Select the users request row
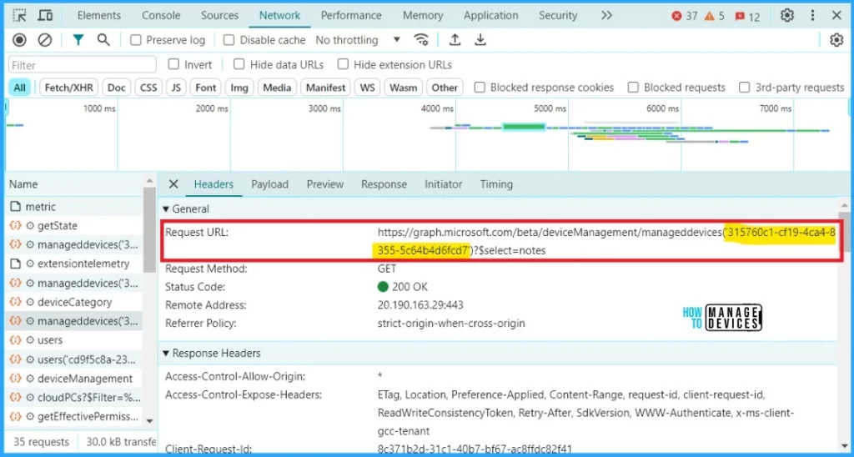The width and height of the screenshot is (854, 457). pos(74,340)
